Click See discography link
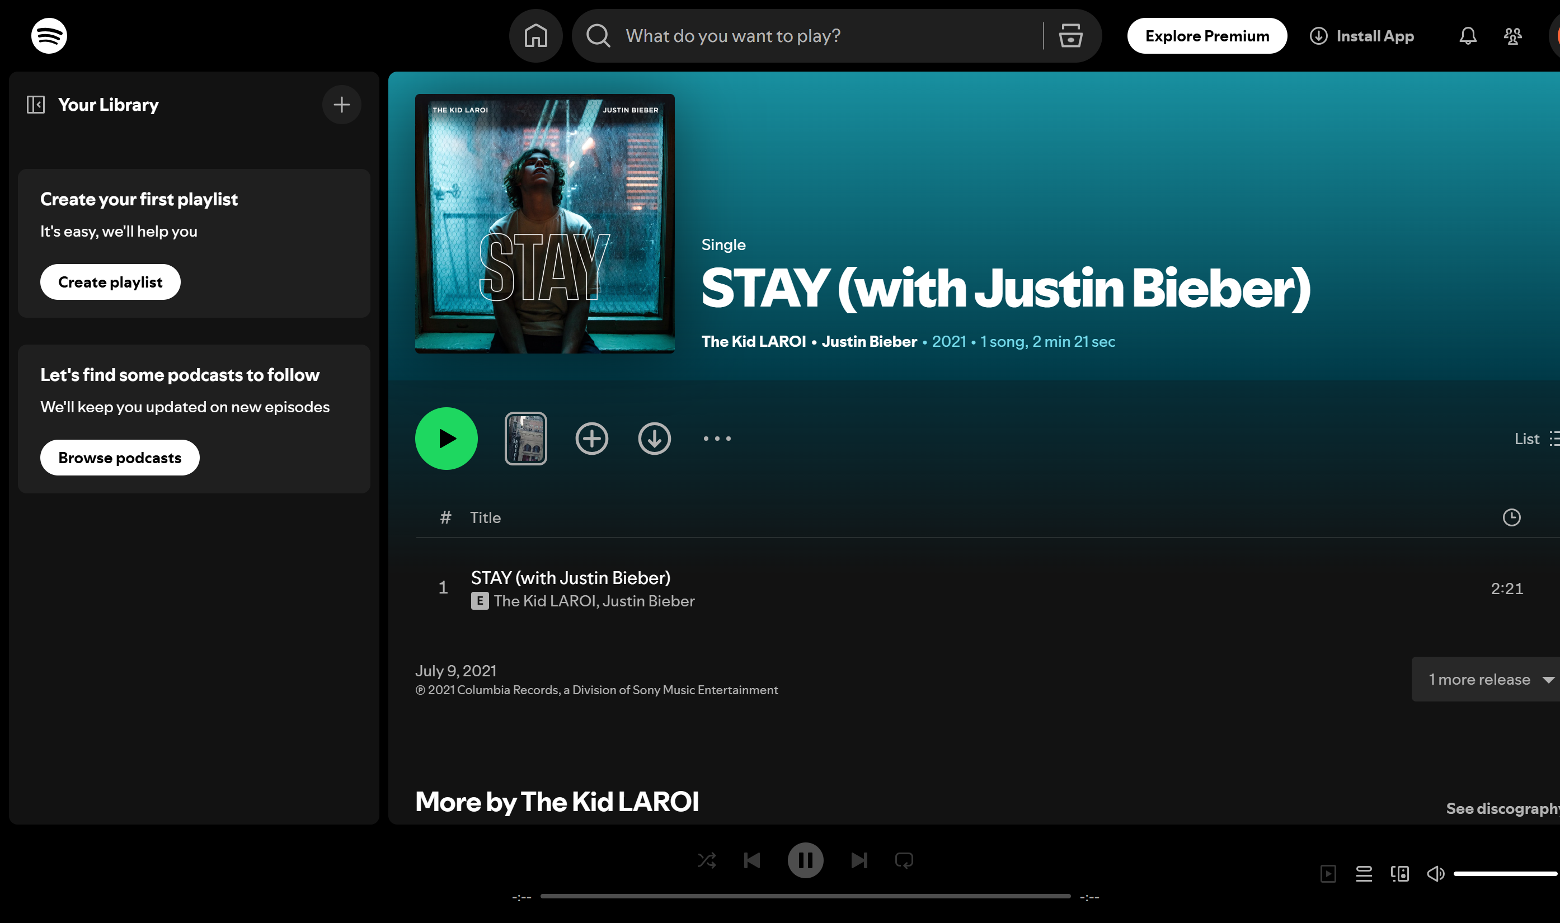The image size is (1560, 923). [1502, 808]
